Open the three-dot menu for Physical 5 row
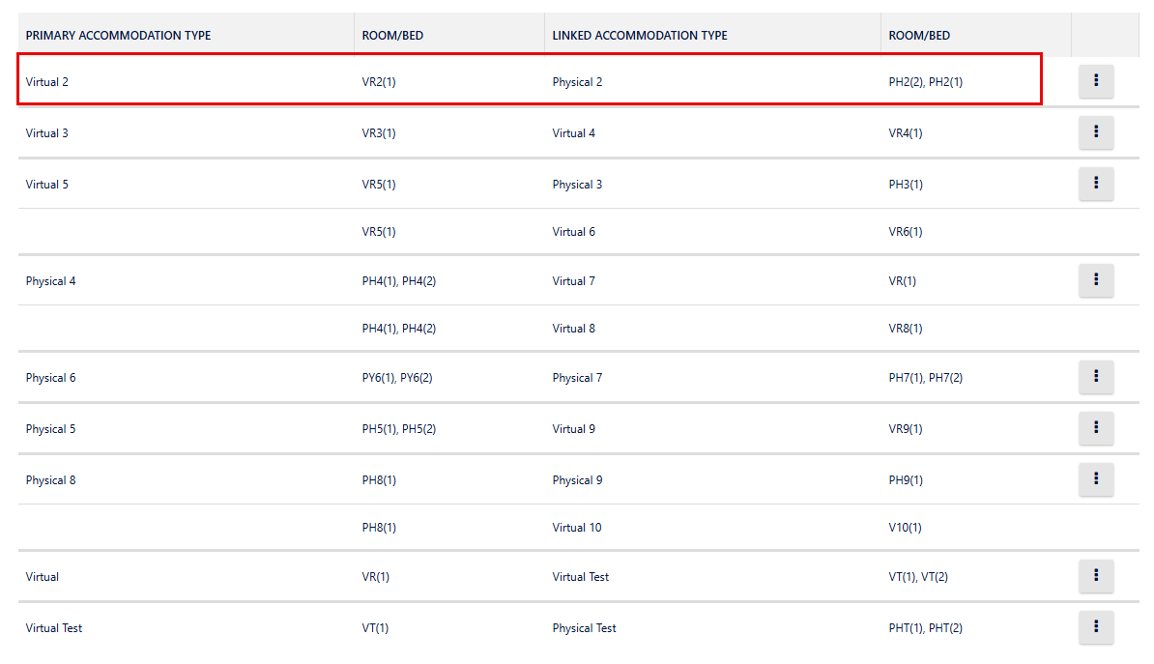The height and width of the screenshot is (664, 1154). [x=1096, y=428]
